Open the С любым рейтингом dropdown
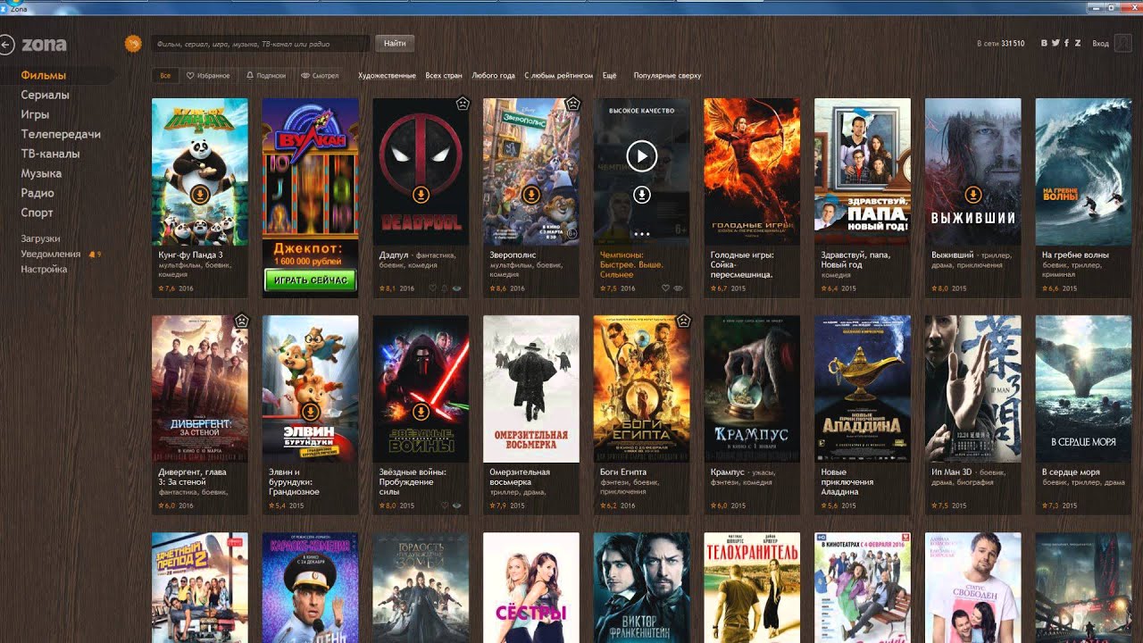 coord(558,76)
